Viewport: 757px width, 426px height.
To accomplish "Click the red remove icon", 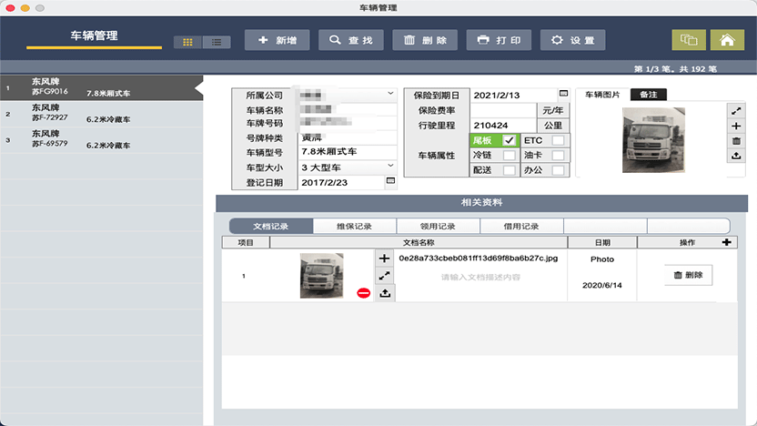I will [364, 293].
